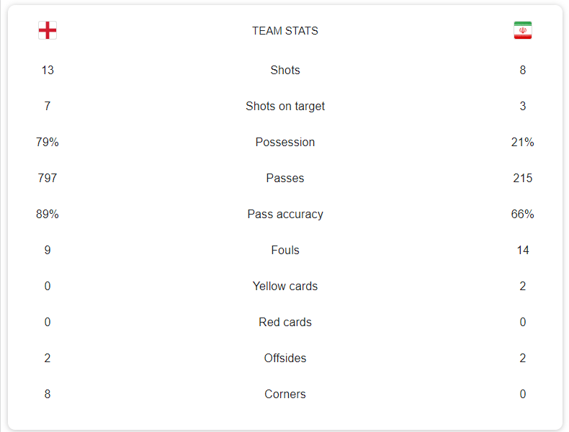Select the Yellow cards label
Screen dimensions: 569x432
[x=285, y=286]
